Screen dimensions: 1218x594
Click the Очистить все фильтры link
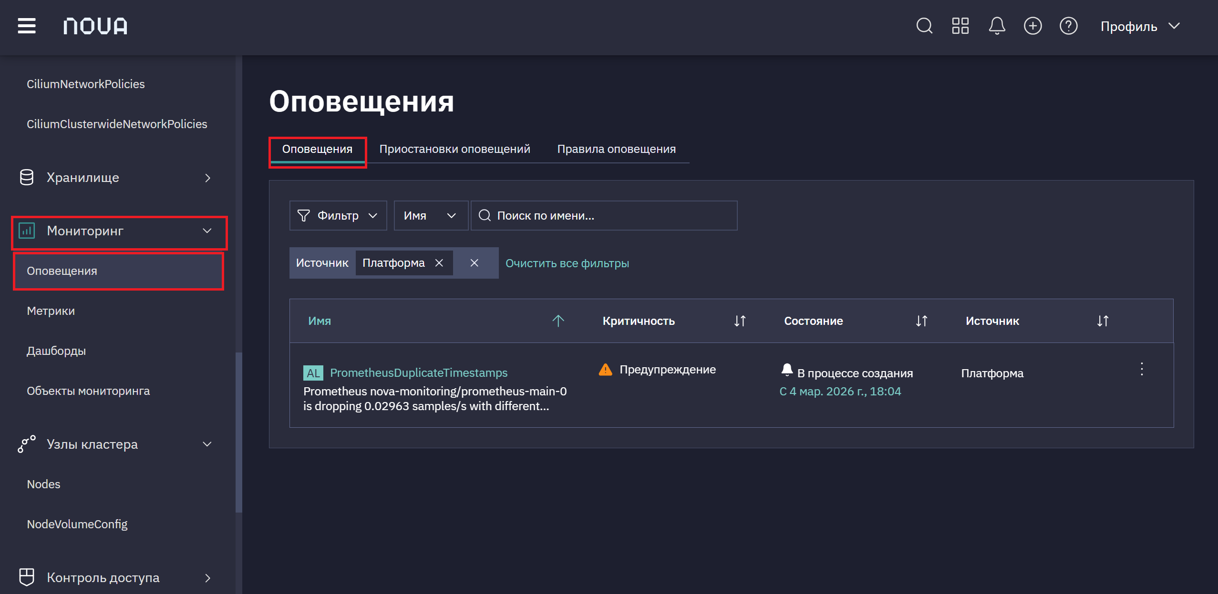(x=567, y=263)
